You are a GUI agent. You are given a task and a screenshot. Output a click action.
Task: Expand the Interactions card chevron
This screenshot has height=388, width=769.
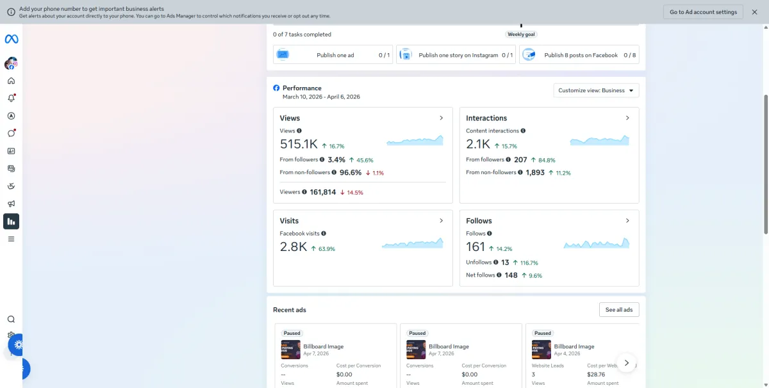(x=627, y=118)
